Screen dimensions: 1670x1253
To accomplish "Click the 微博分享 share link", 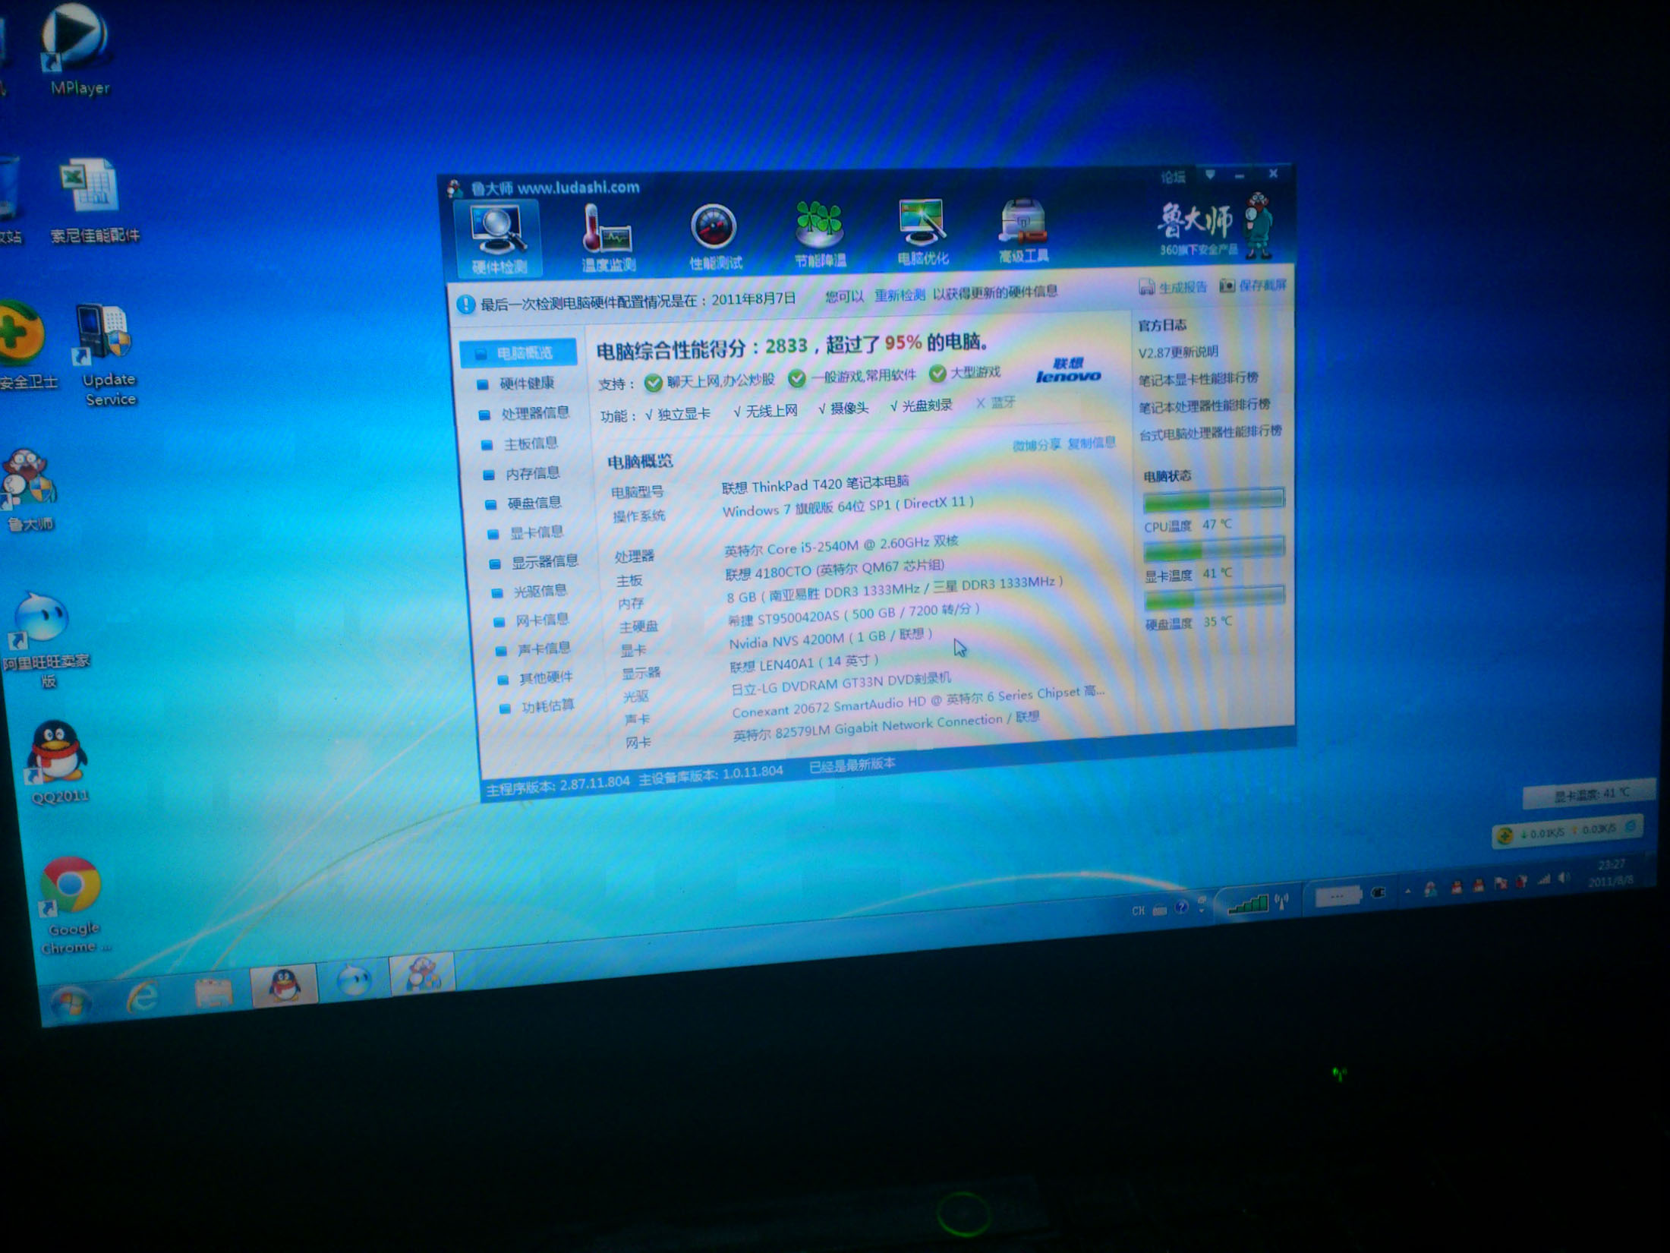I will [1036, 445].
